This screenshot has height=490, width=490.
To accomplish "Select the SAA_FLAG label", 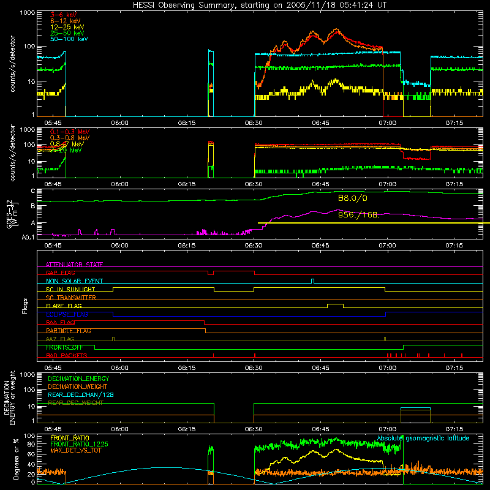I will tap(60, 322).
